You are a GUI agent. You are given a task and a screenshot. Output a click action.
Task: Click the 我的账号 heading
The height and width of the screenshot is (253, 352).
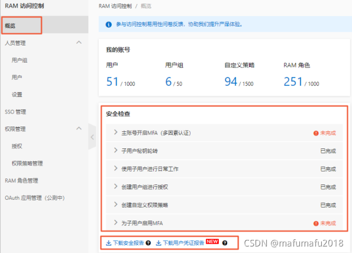pos(118,50)
